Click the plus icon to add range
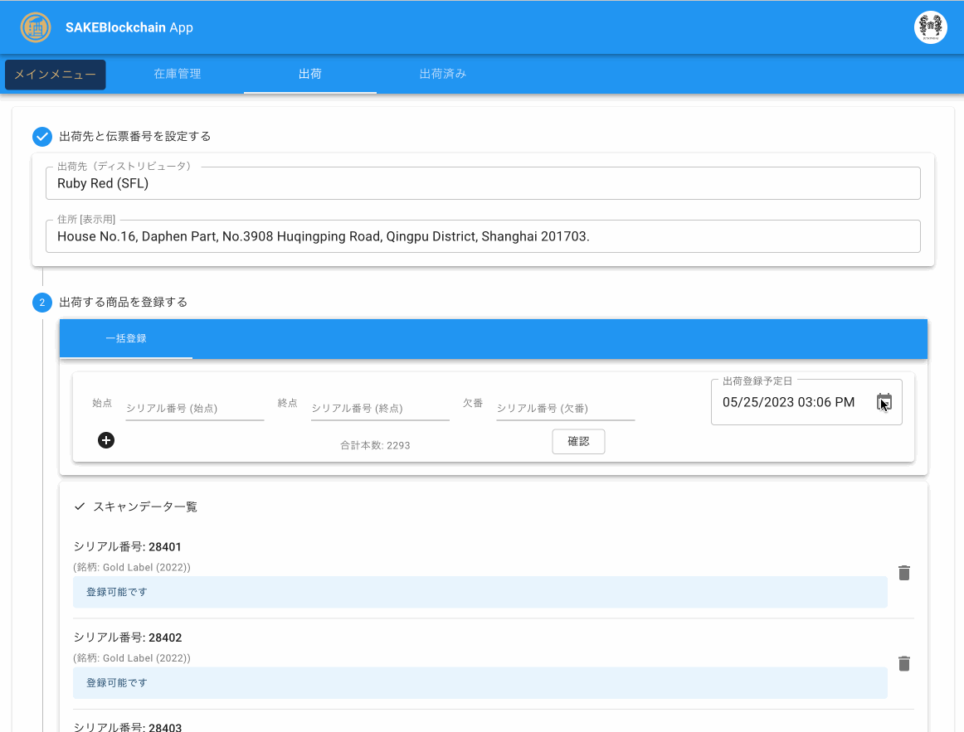This screenshot has width=964, height=732. [106, 440]
